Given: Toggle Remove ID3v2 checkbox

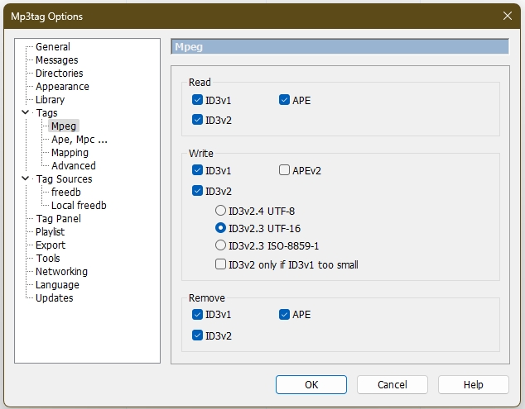Looking at the screenshot, I should pyautogui.click(x=197, y=335).
